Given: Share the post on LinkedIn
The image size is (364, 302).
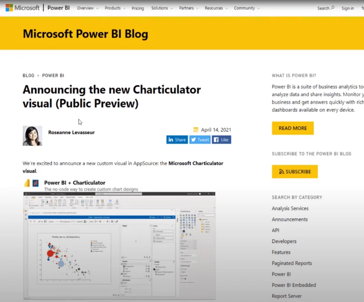Looking at the screenshot, I should click(177, 139).
